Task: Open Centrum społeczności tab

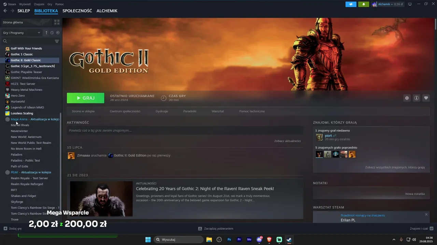Action: tap(125, 111)
